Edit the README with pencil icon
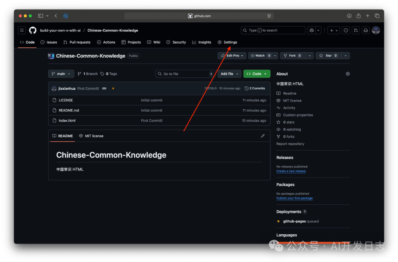 [x=263, y=136]
